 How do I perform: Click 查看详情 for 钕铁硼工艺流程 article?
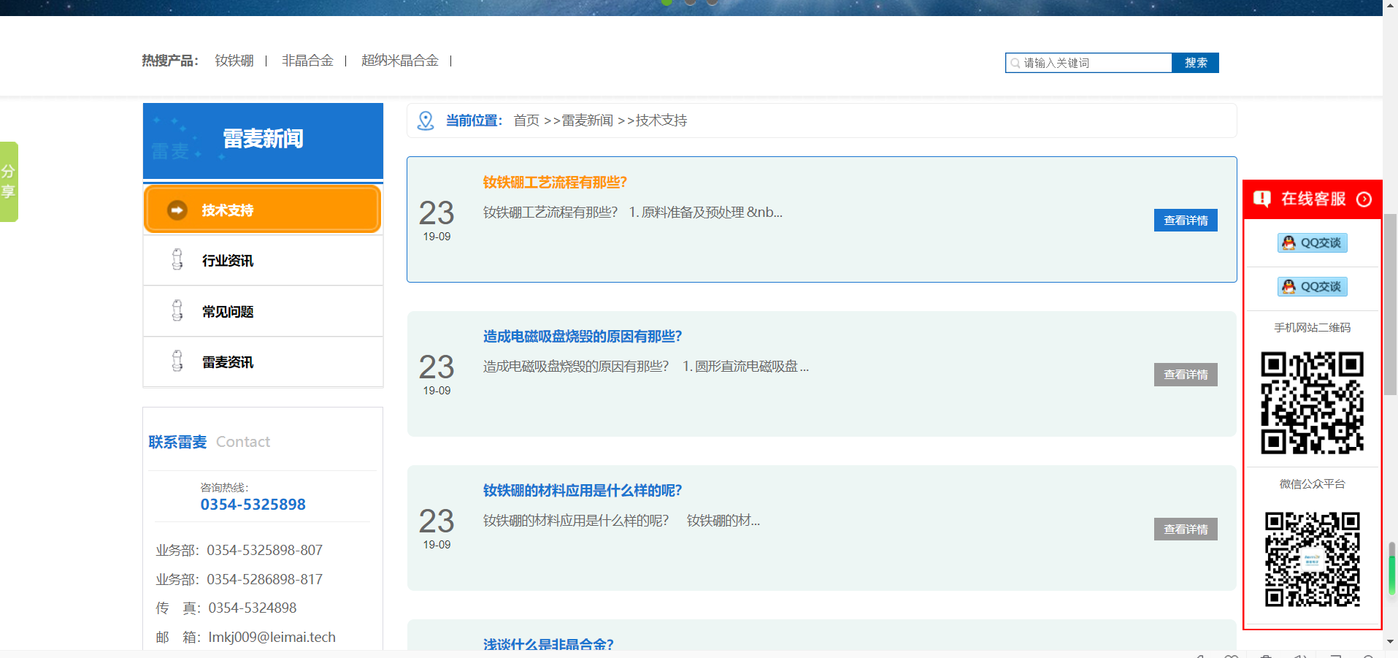coord(1186,220)
